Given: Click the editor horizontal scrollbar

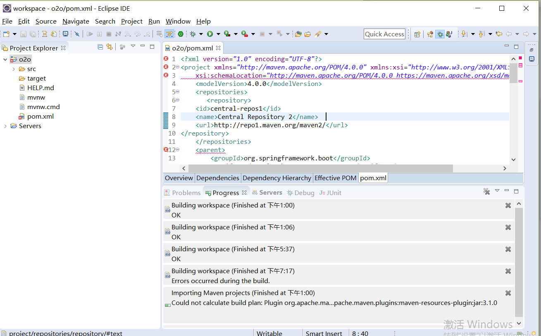Looking at the screenshot, I should click(x=320, y=168).
